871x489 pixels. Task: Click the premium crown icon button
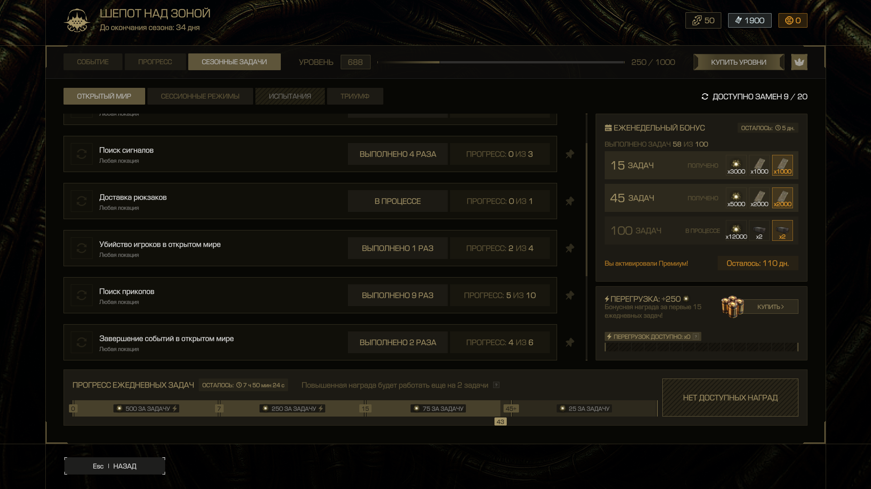click(x=799, y=62)
